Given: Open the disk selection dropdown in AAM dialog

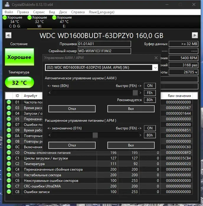Looking at the screenshot, I should tap(155, 67).
